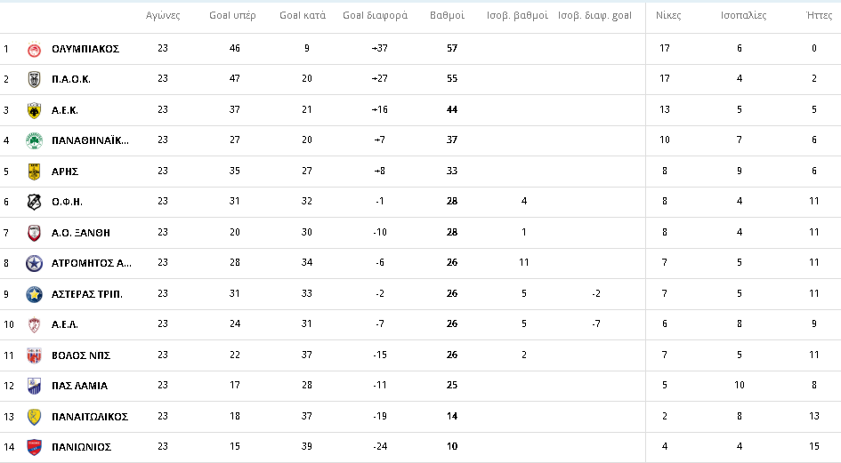Click the Asteras Tripolis star crest
This screenshot has height=463, width=841.
[35, 294]
